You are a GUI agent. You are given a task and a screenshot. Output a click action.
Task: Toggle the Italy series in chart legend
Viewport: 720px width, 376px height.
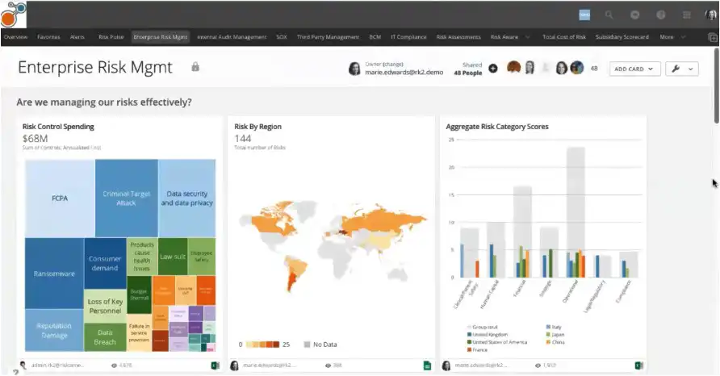554,328
